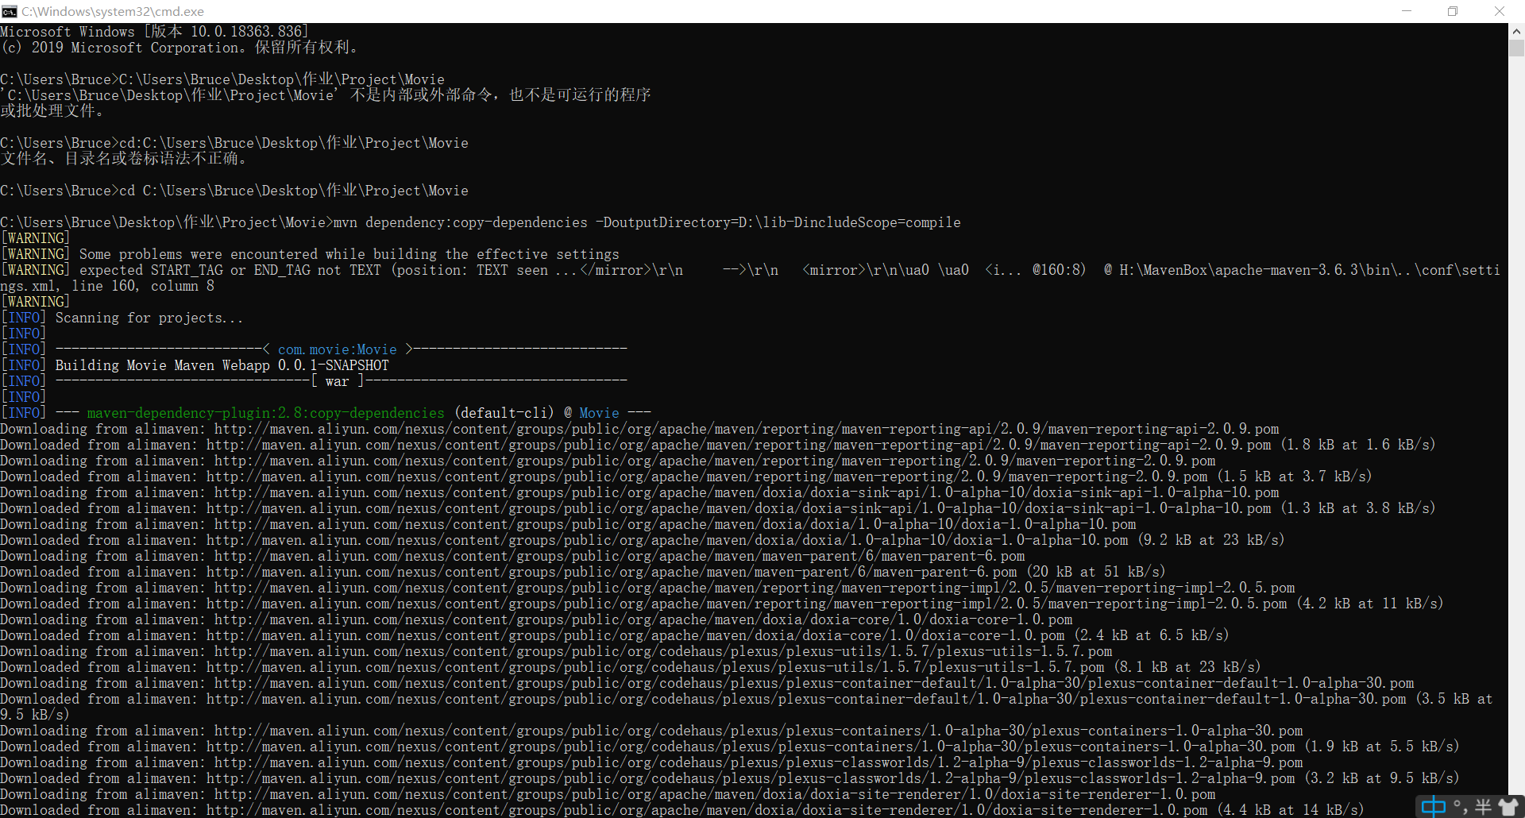Click the cmd taskbar window icon

click(10, 11)
